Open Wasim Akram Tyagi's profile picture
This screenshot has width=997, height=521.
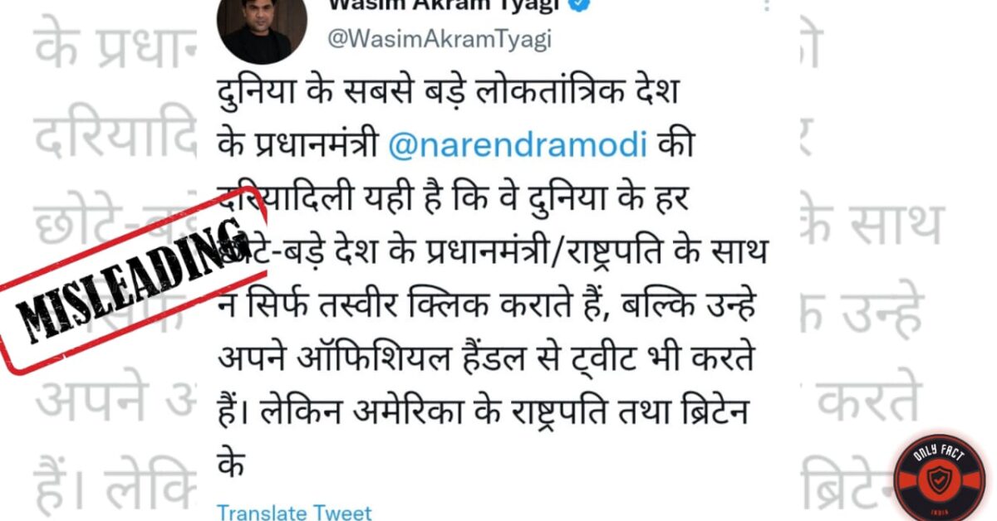[x=258, y=29]
